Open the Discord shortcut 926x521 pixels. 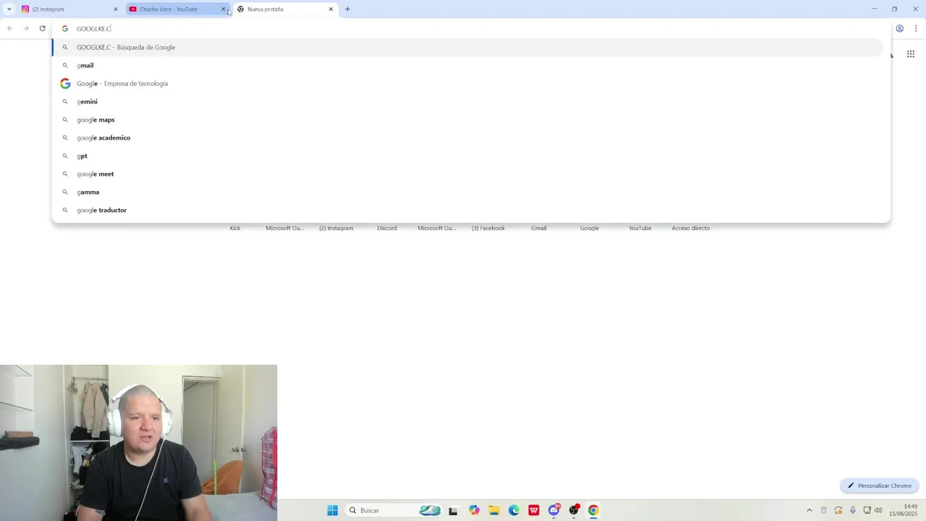point(387,228)
